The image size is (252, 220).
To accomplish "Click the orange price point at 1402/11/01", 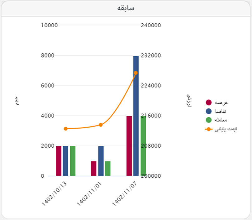I will tap(101, 125).
